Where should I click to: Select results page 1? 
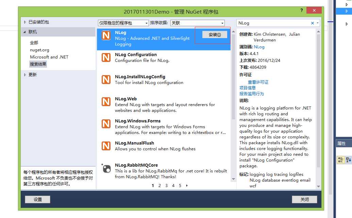(153, 185)
